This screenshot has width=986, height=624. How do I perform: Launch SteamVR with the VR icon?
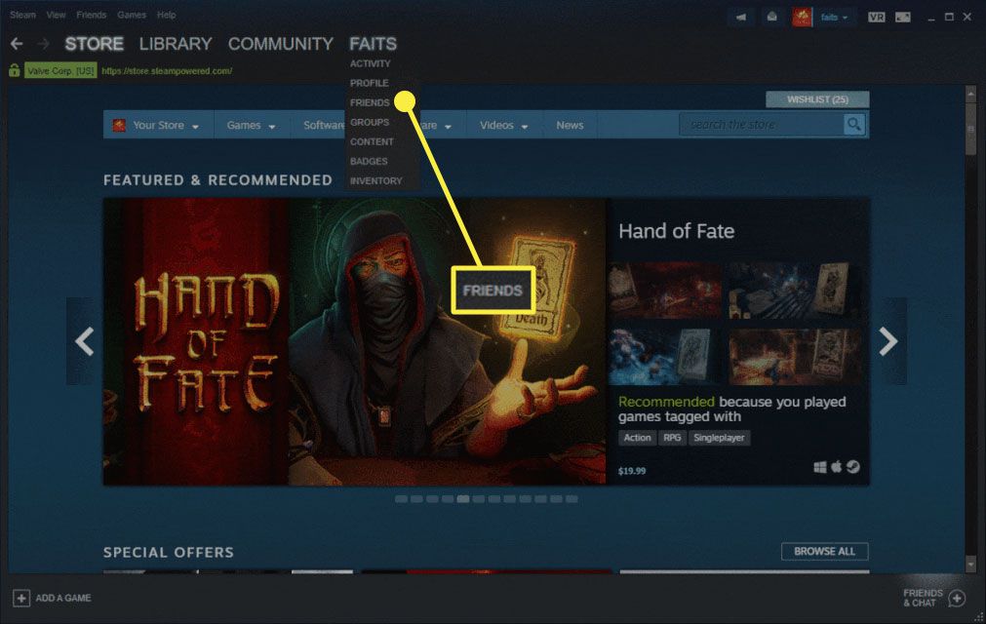[x=877, y=17]
